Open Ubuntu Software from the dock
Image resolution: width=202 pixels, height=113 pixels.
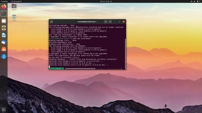pos(4,49)
